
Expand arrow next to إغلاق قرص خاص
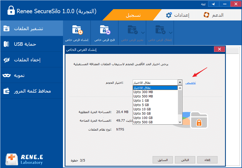click(171, 33)
